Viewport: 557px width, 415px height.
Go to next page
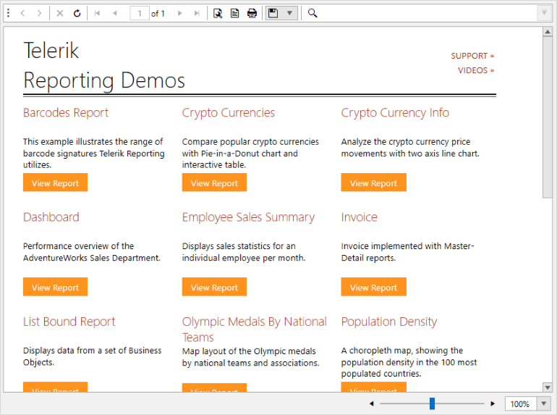(179, 13)
